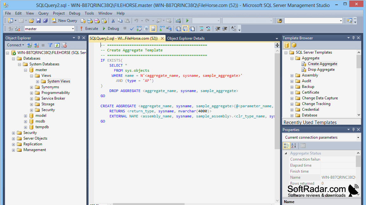Toggle auto-hide pin on Template Browser
The image size is (366, 205).
353,38
